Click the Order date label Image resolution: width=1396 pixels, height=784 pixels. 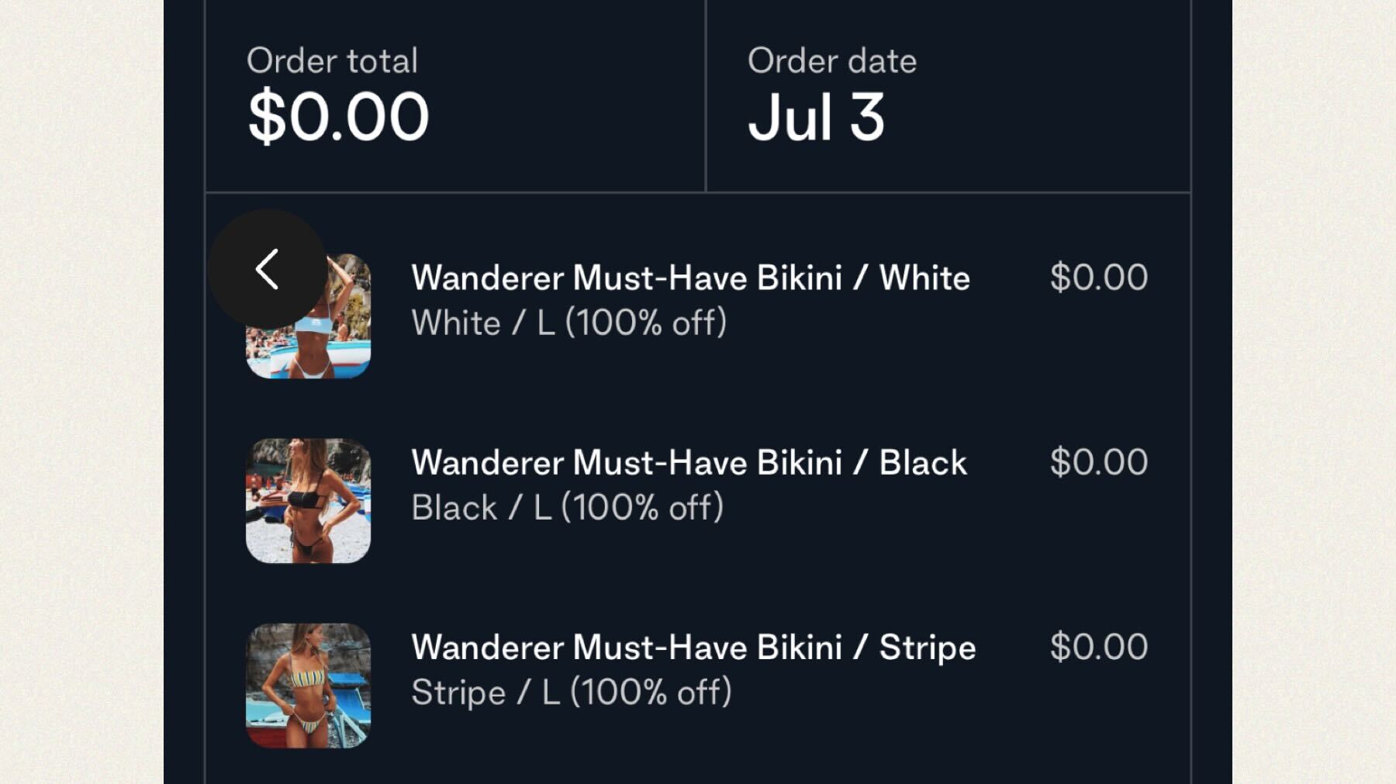[831, 61]
